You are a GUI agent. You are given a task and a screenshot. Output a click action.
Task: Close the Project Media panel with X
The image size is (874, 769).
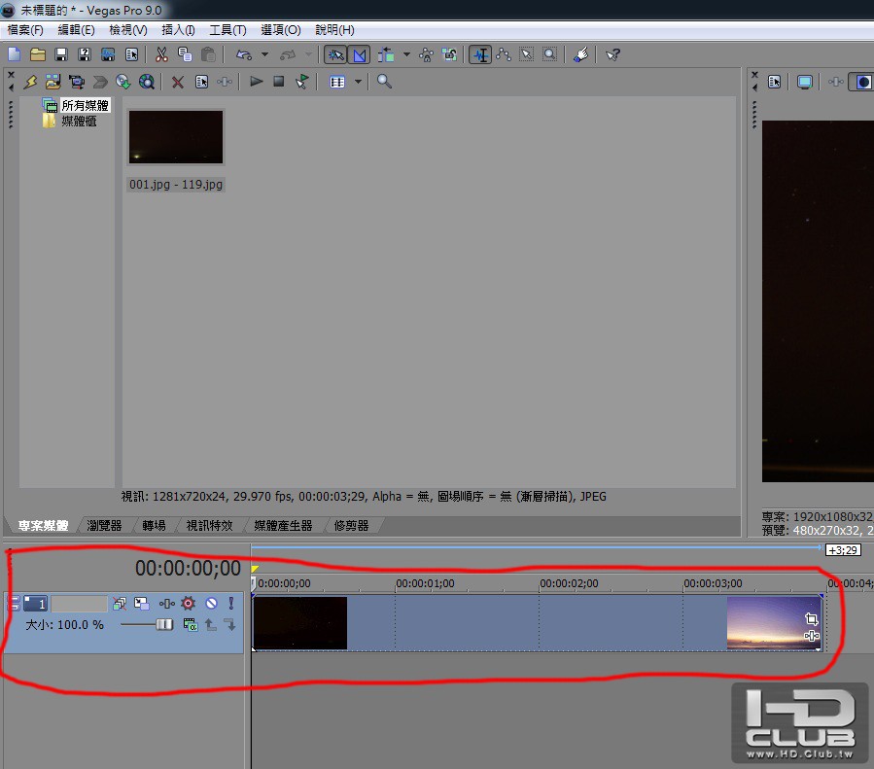pyautogui.click(x=11, y=74)
